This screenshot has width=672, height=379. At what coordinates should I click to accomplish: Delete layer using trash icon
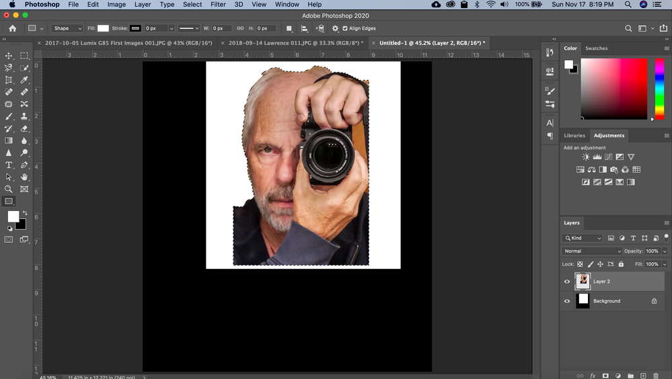tap(655, 376)
